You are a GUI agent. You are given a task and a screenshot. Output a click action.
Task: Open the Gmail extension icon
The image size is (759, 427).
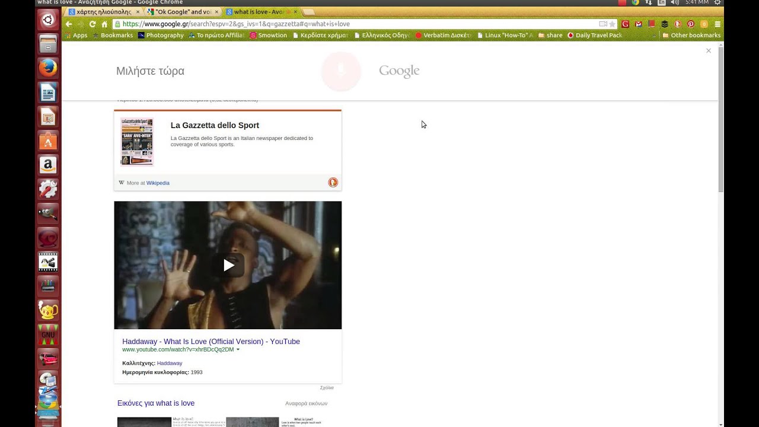[x=639, y=24]
